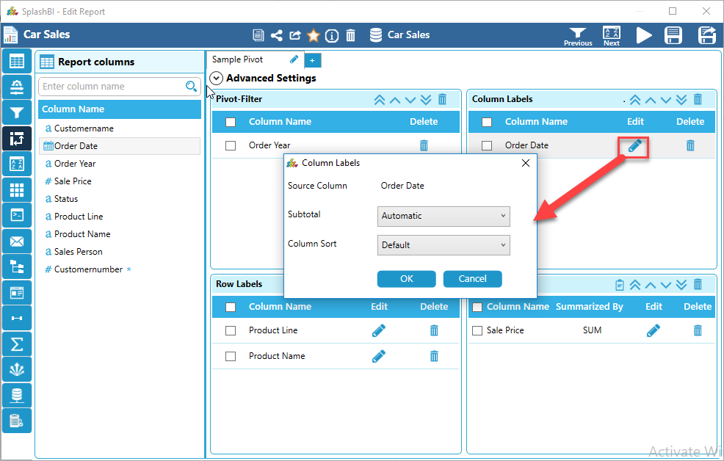Open the email envelope sidebar icon
Viewport: 724px width, 461px height.
point(17,241)
